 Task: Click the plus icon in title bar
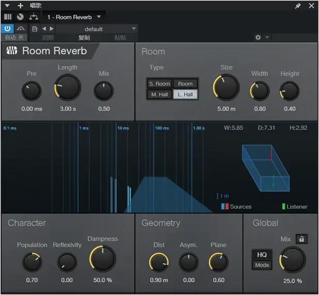click(x=21, y=6)
